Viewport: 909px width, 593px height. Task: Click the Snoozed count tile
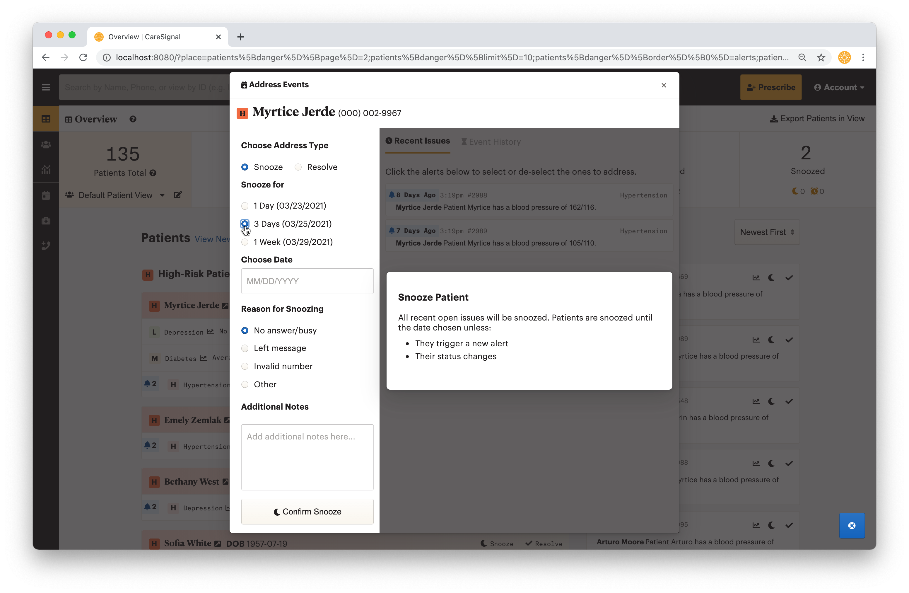[807, 169]
